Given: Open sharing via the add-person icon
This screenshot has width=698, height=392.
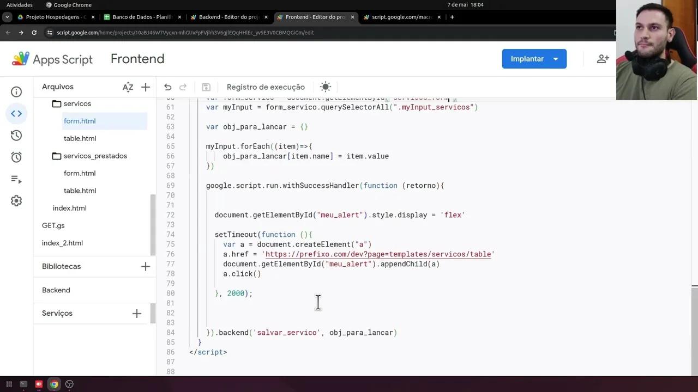Looking at the screenshot, I should tap(603, 59).
